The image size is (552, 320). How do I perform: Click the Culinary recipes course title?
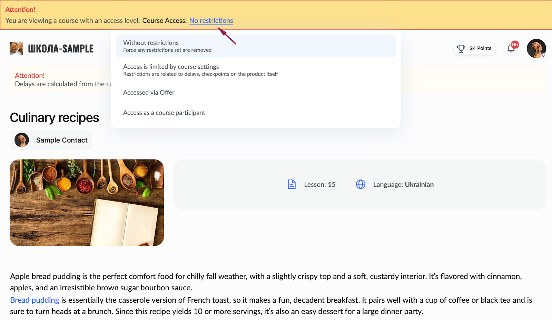[x=55, y=118]
